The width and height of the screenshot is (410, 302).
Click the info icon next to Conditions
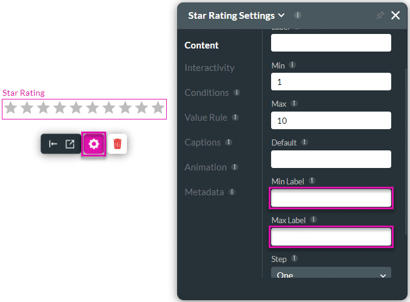(237, 93)
